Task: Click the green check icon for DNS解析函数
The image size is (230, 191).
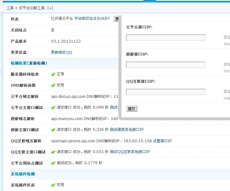Action: point(53,85)
